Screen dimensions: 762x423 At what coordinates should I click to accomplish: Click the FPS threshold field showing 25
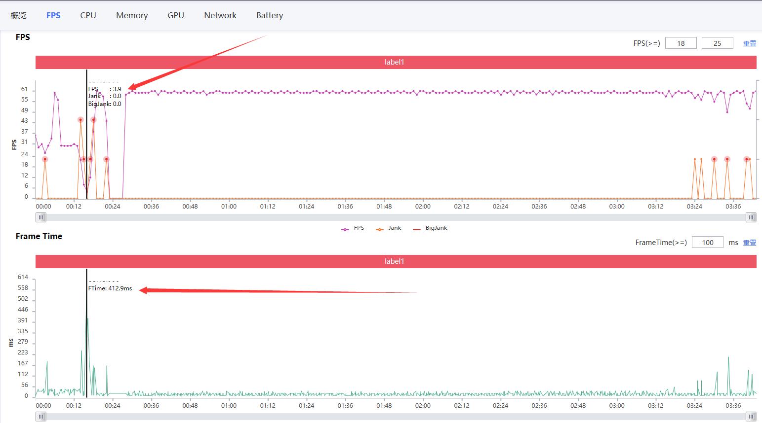717,43
